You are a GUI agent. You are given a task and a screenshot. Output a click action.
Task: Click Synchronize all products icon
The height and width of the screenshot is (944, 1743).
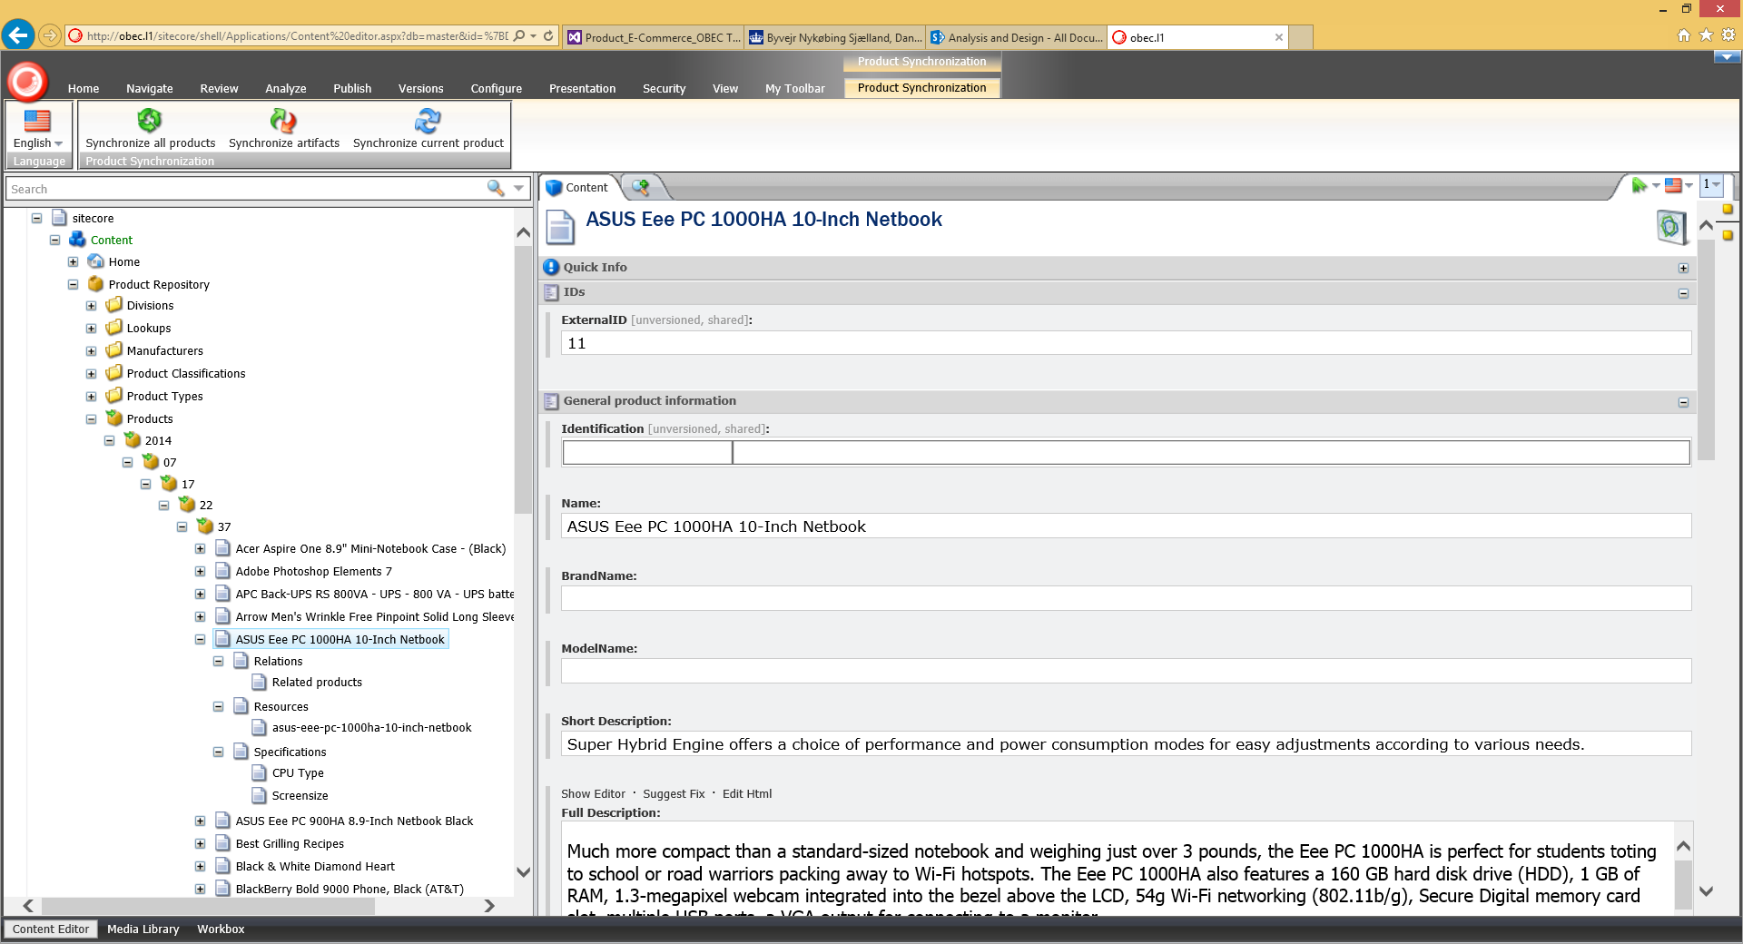150,121
